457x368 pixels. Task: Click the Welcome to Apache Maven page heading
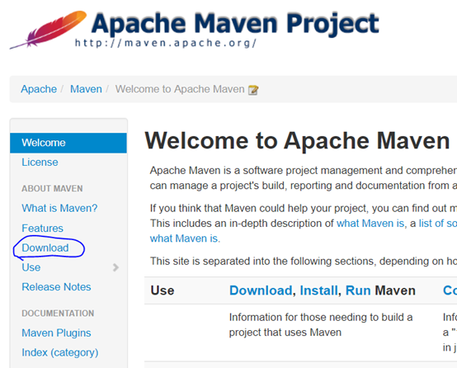tap(297, 141)
